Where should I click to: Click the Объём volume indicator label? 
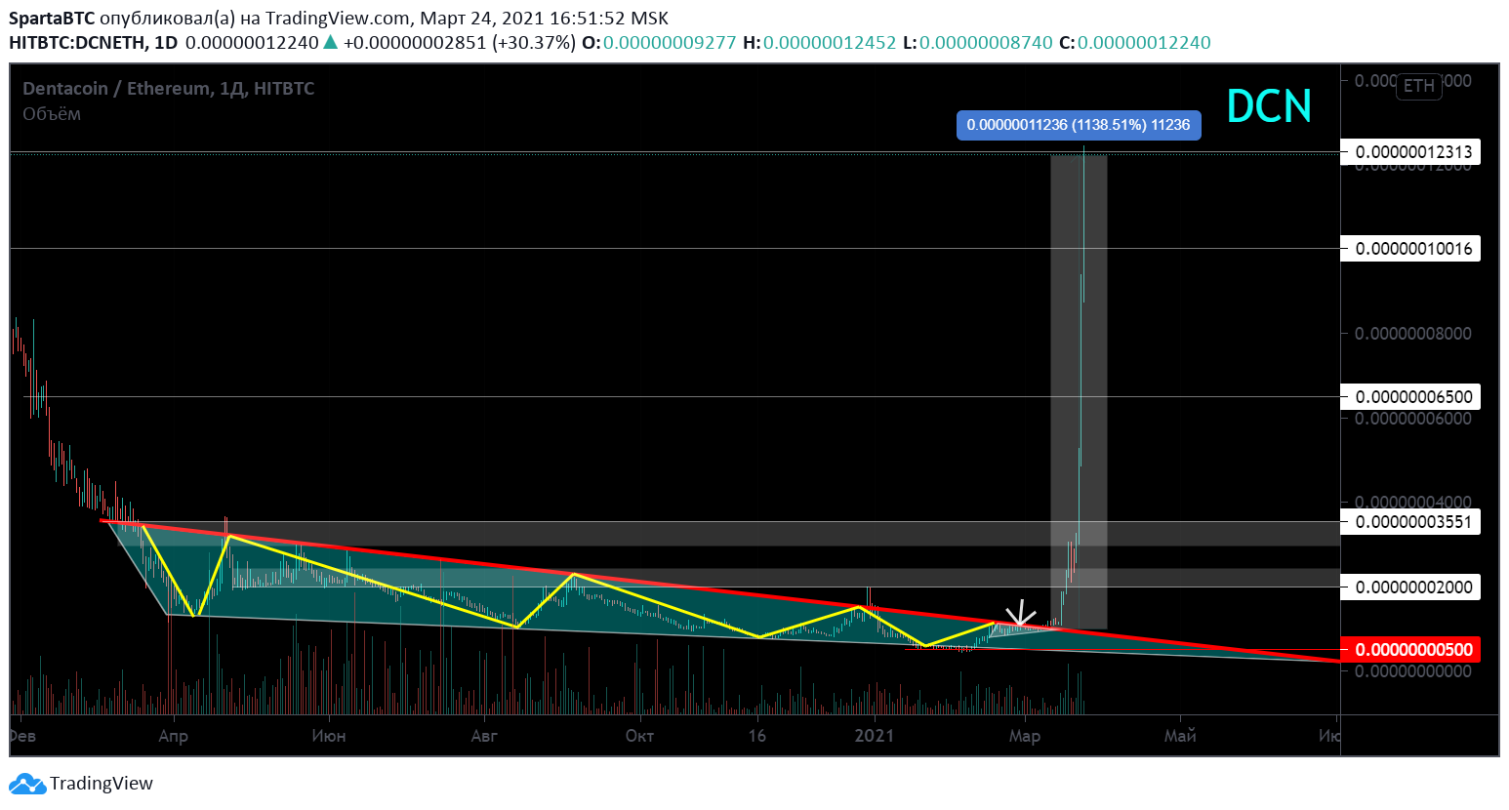tap(52, 114)
